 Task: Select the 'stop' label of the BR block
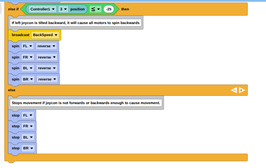(16, 148)
